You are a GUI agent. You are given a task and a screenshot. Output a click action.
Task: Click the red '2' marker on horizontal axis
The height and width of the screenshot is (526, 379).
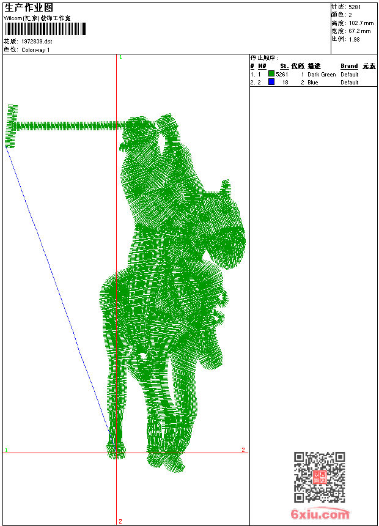click(x=243, y=450)
